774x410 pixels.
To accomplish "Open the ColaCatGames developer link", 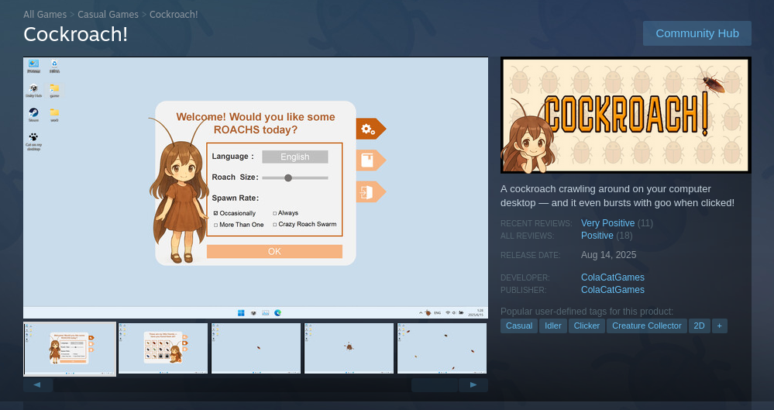I will coord(612,277).
